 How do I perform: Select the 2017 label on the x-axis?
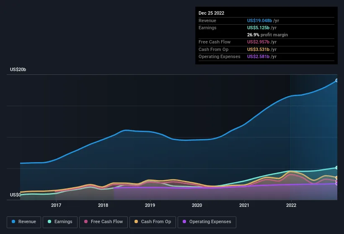point(56,205)
